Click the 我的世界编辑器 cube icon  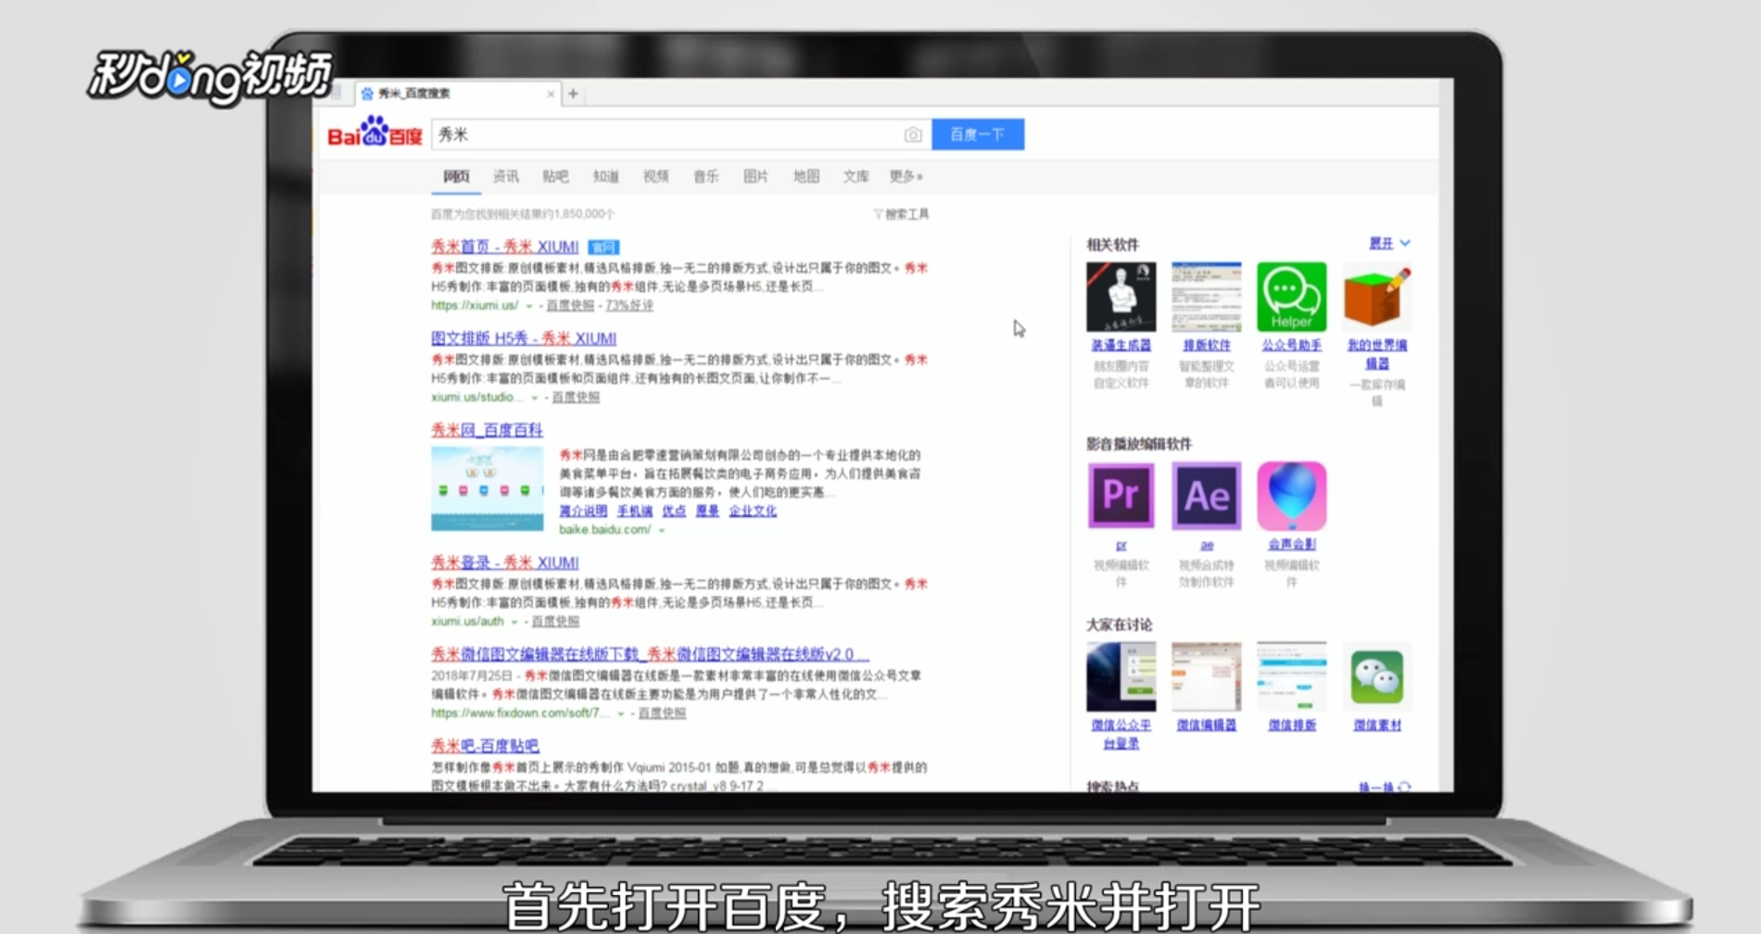[1376, 297]
